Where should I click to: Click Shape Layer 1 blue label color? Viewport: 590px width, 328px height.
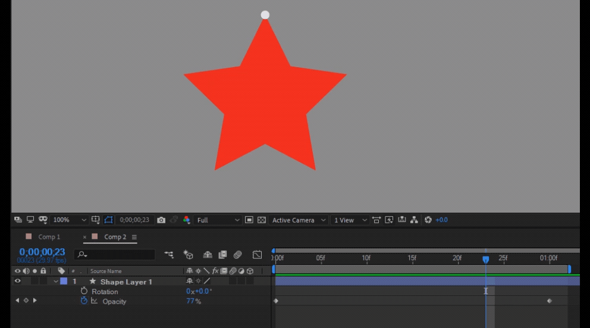[x=64, y=281]
